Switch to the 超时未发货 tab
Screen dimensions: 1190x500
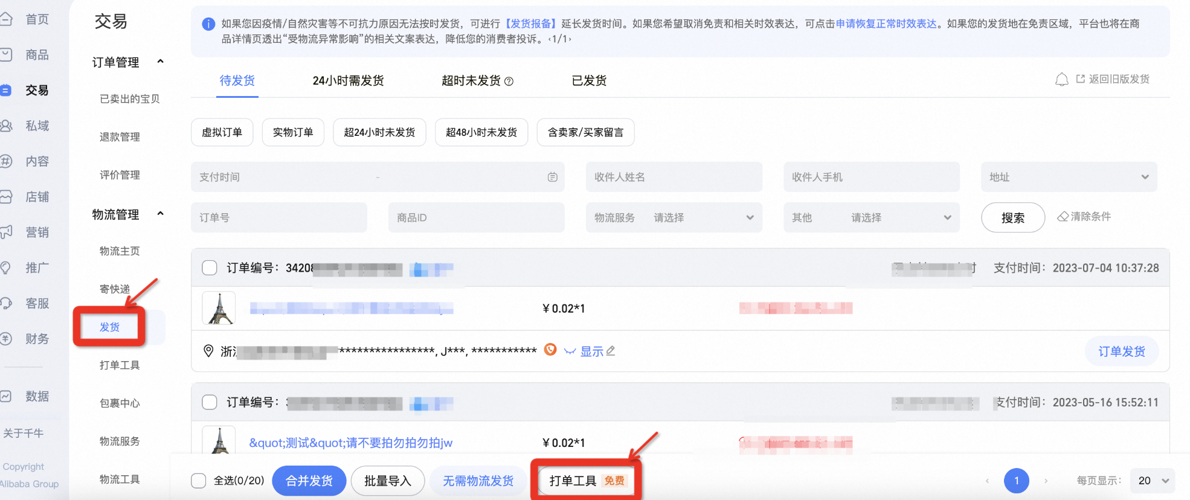[x=471, y=81]
